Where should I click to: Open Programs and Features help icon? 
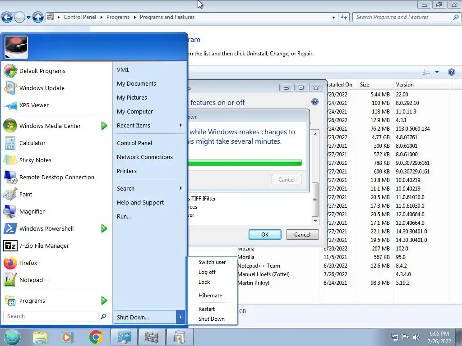pyautogui.click(x=451, y=72)
